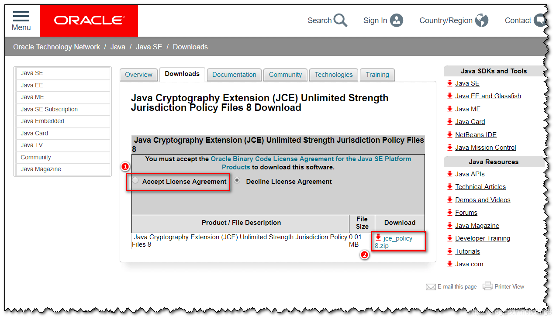This screenshot has width=556, height=320.
Task: Open the Training tab
Action: coord(377,75)
